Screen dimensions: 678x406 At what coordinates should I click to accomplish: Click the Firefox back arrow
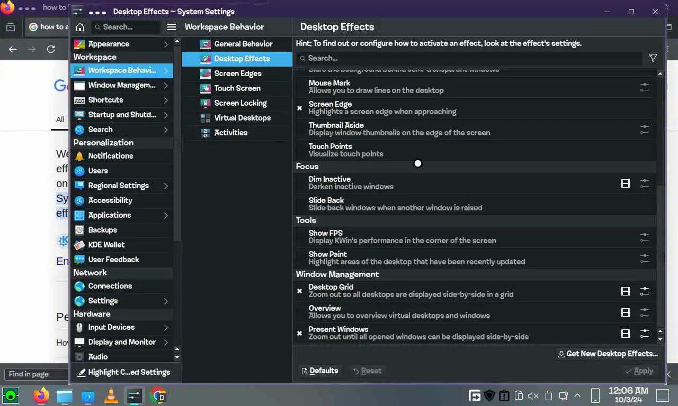click(x=13, y=49)
